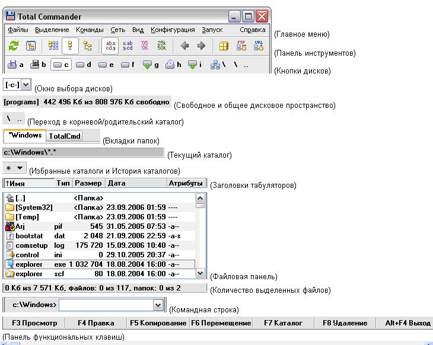Switch to drive e button
The height and width of the screenshot is (345, 433).
[x=106, y=65]
